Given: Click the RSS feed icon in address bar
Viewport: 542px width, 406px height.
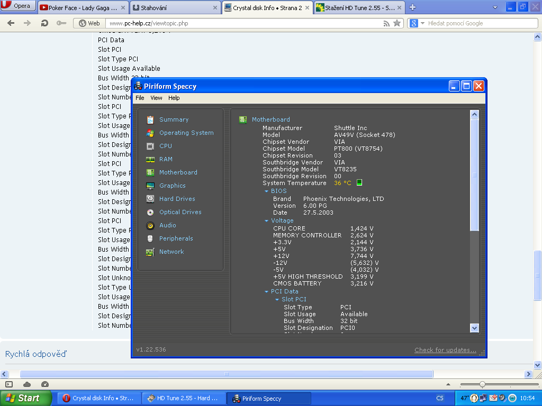Looking at the screenshot, I should coord(386,23).
